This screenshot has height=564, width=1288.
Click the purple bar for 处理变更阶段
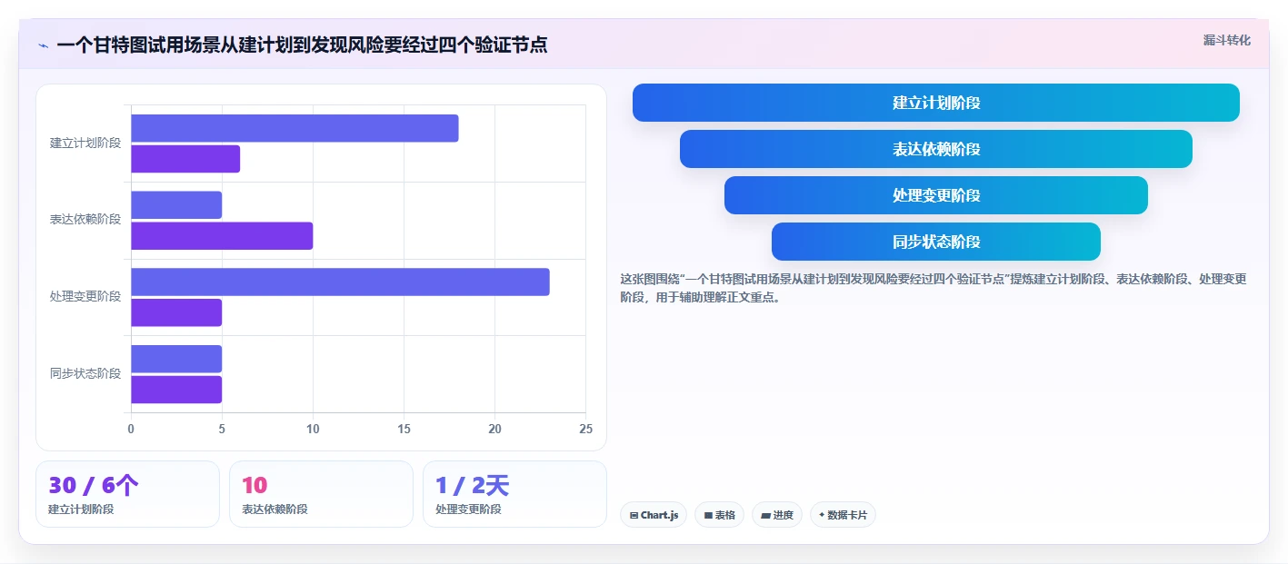pyautogui.click(x=176, y=312)
